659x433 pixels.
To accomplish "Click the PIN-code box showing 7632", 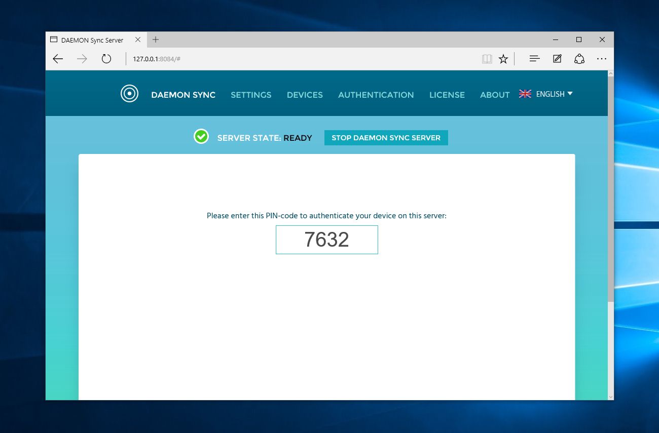I will point(326,240).
